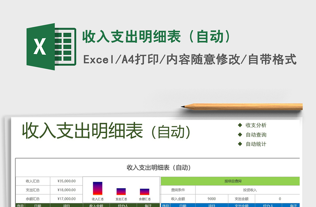Click the 余额汇总 label under the chart
Screen dimensions: 316x207
coord(145,199)
